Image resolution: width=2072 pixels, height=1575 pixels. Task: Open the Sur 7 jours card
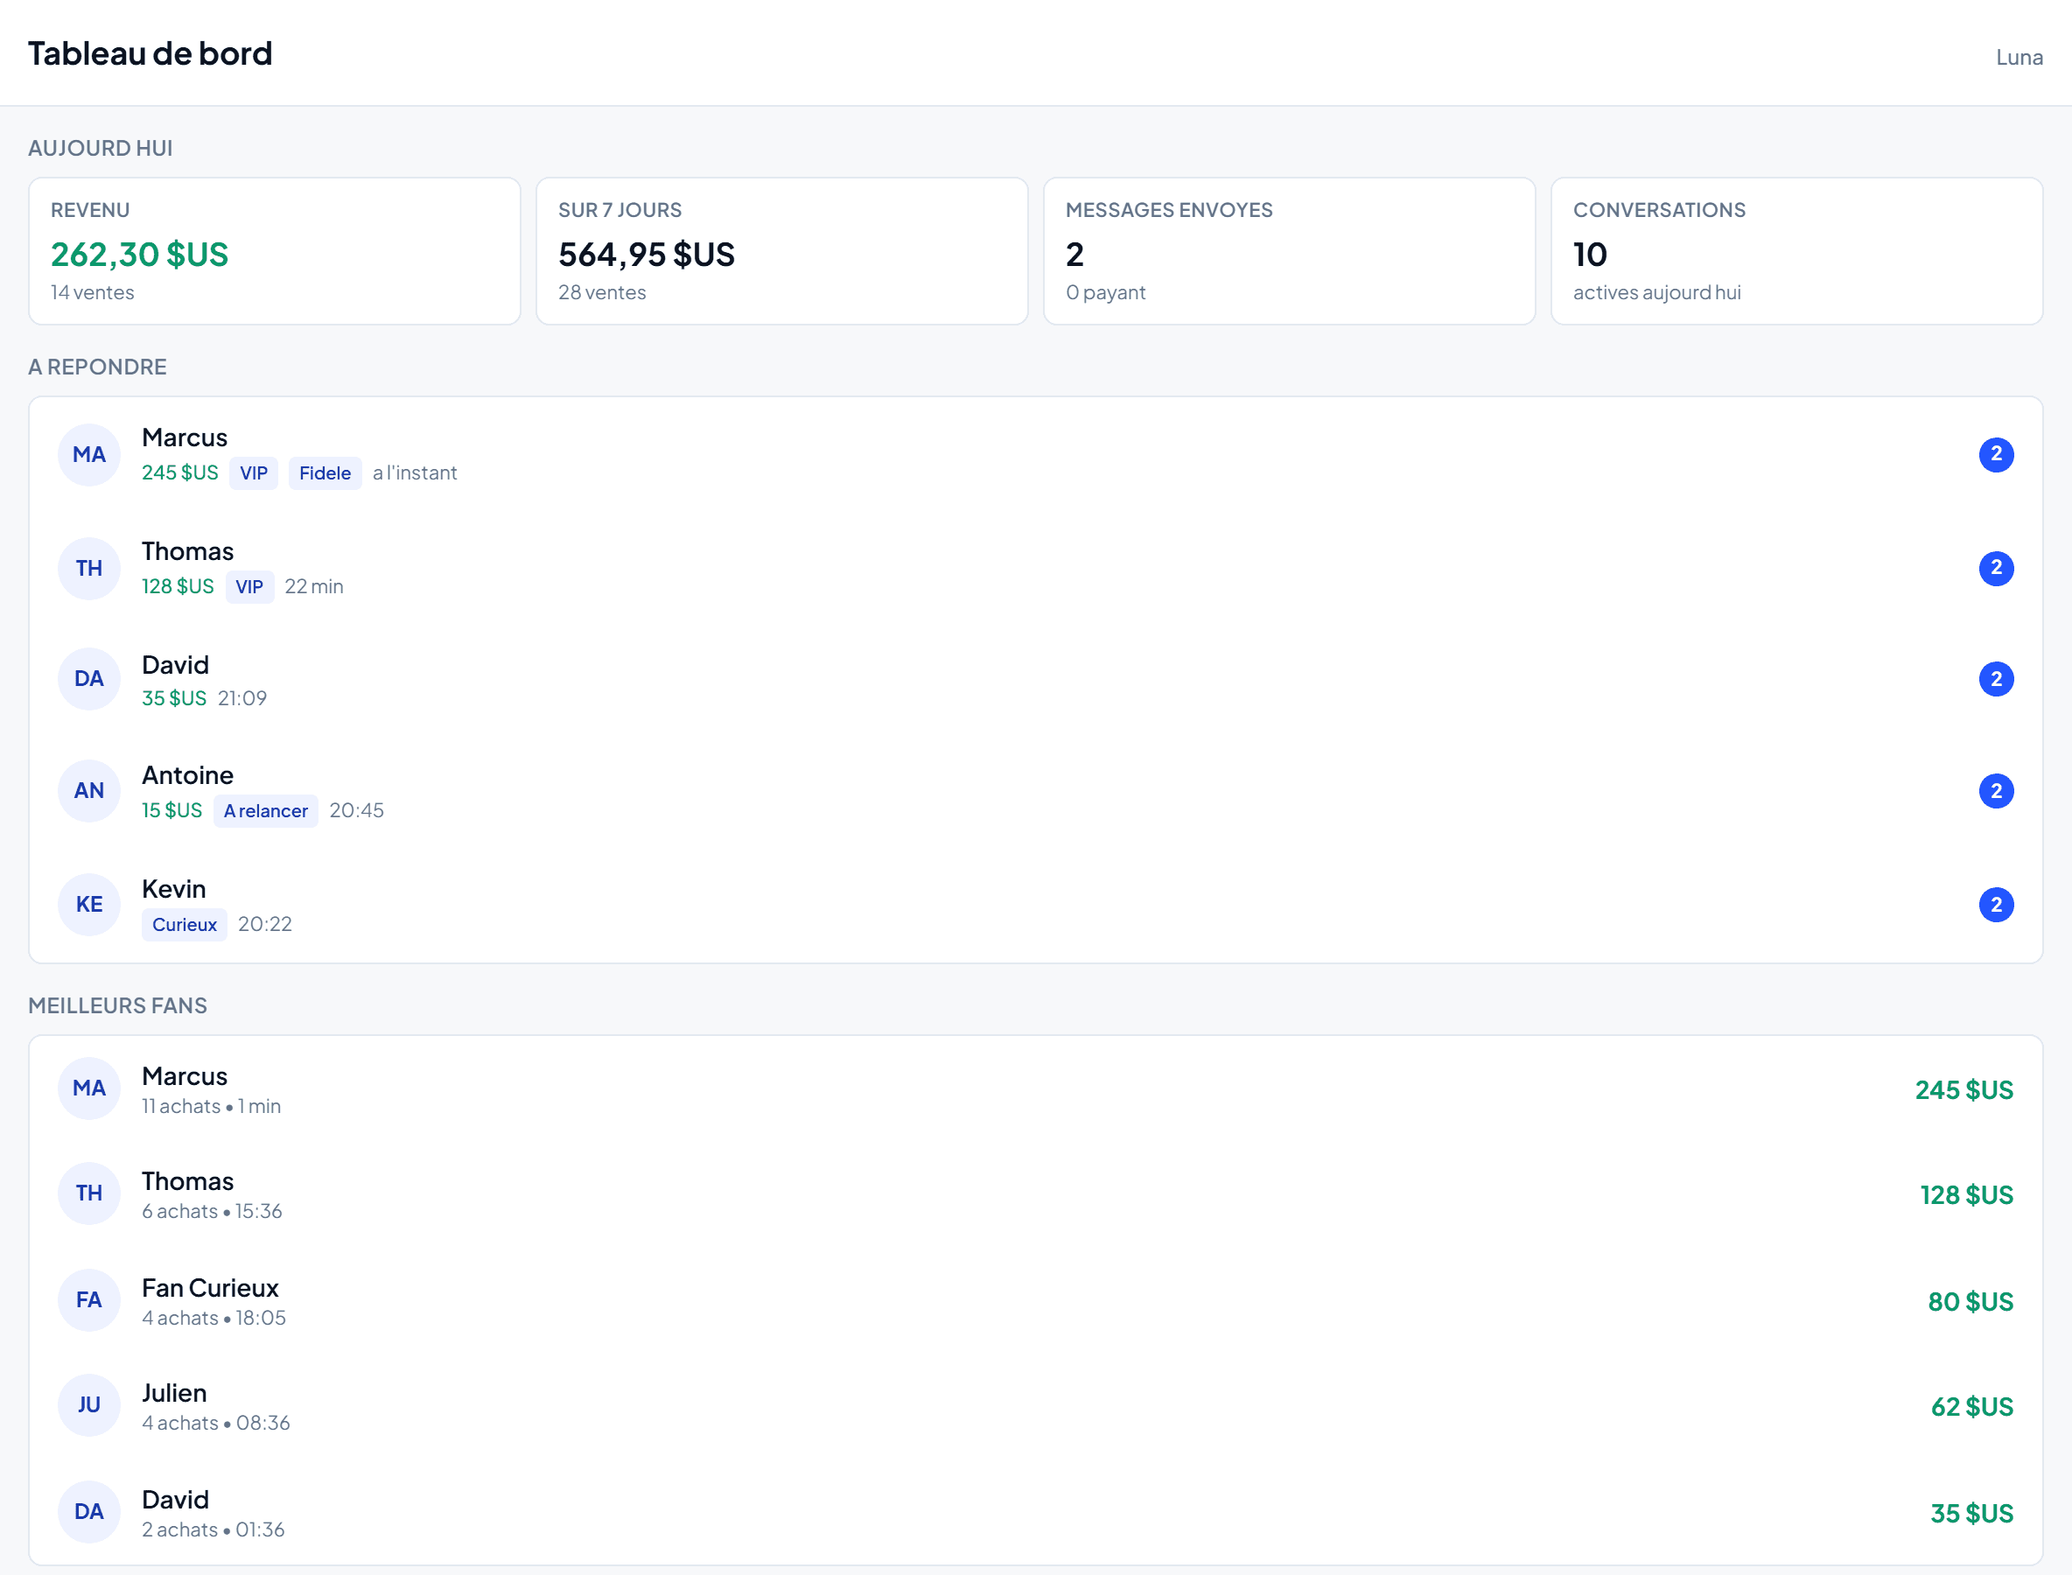tap(782, 251)
